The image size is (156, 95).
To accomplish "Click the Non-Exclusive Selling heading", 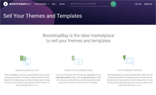I will 27,70.
